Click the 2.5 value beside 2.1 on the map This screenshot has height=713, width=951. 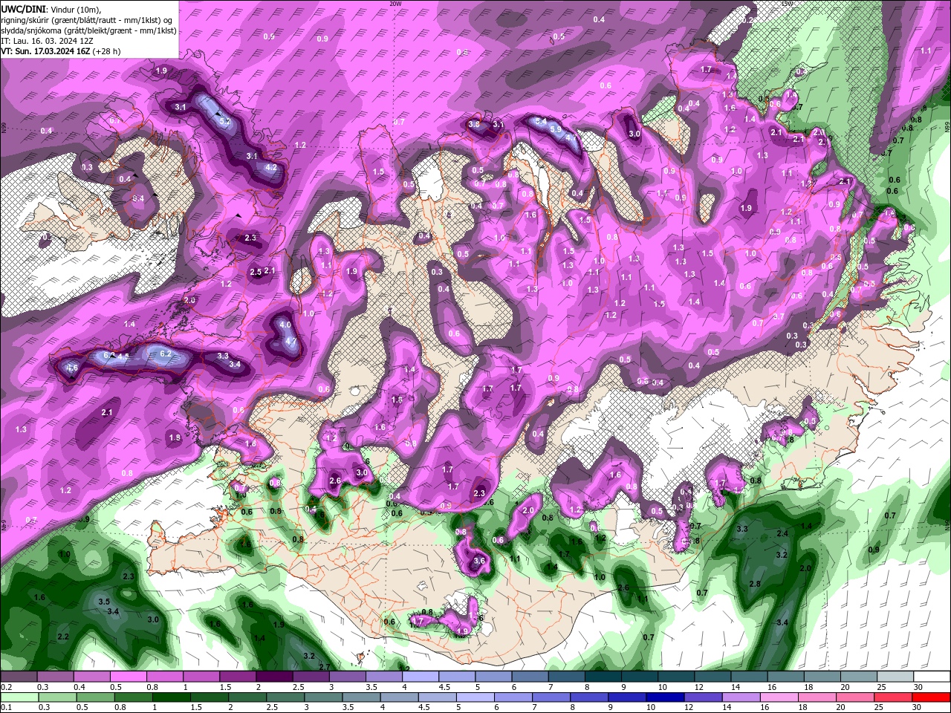tap(256, 272)
